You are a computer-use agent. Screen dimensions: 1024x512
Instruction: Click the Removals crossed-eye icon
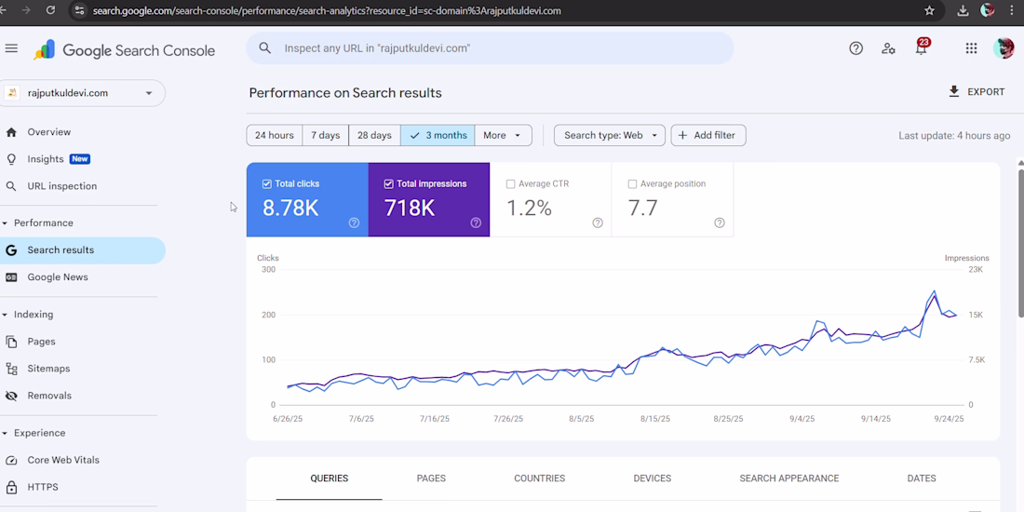click(11, 396)
